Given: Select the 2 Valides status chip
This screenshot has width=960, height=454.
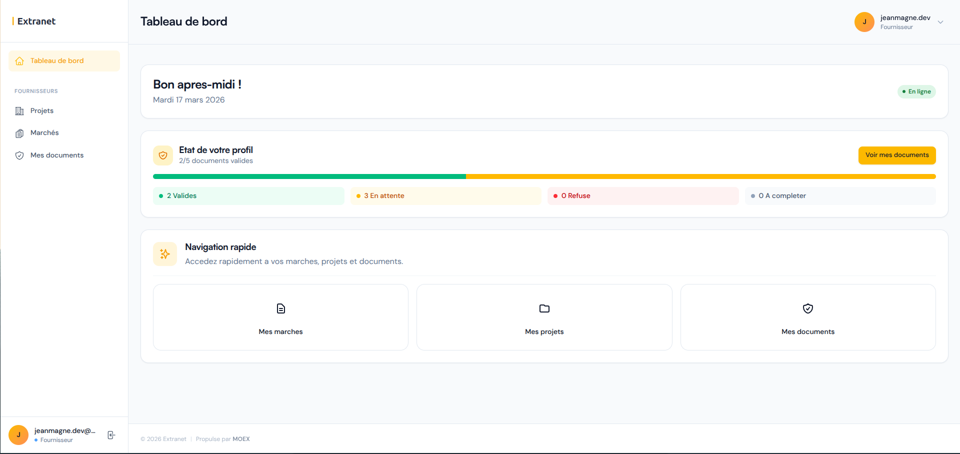Looking at the screenshot, I should click(248, 196).
